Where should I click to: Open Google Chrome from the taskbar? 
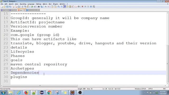coord(49,93)
